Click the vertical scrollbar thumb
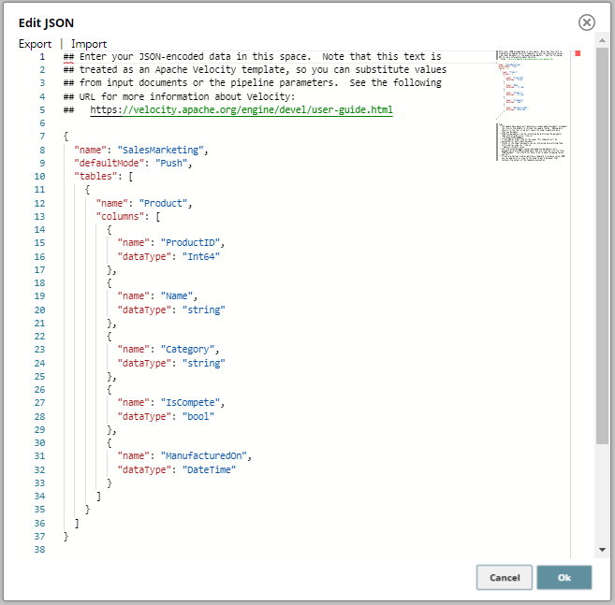Screen dimensions: 615x605 [602, 246]
